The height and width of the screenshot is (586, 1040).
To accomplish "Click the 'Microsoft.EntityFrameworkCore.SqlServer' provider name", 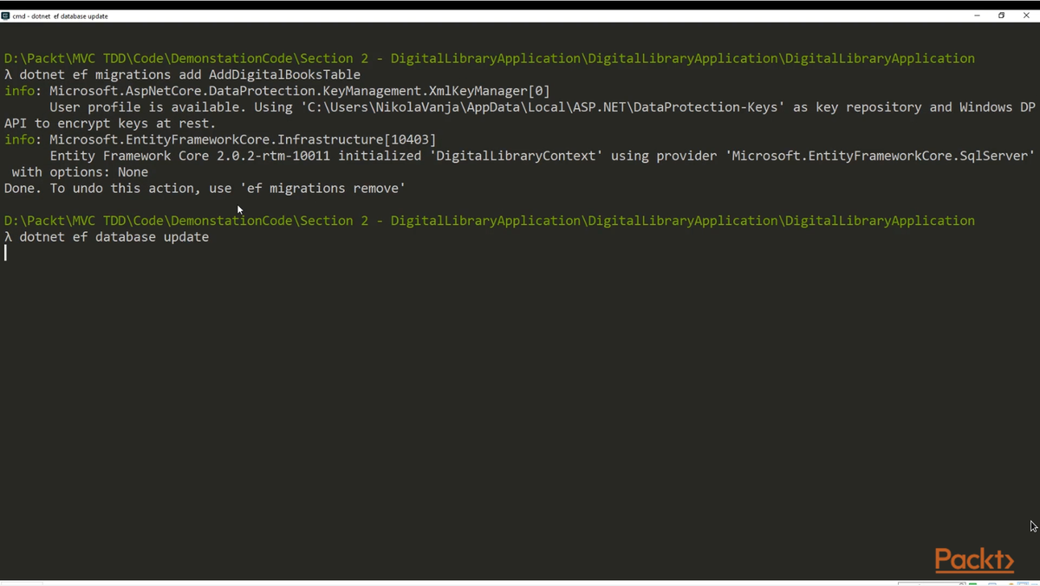I will point(882,156).
